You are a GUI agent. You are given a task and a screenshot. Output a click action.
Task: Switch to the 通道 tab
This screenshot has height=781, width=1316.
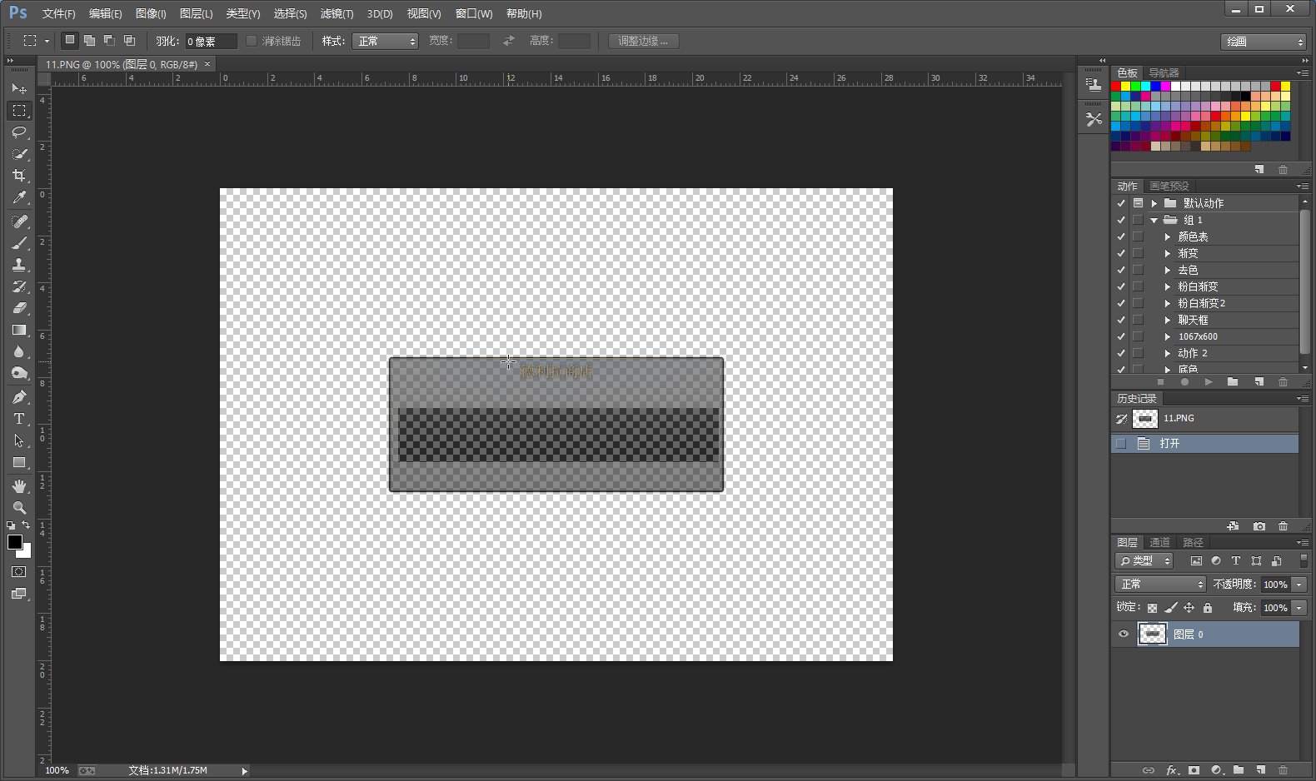1159,542
